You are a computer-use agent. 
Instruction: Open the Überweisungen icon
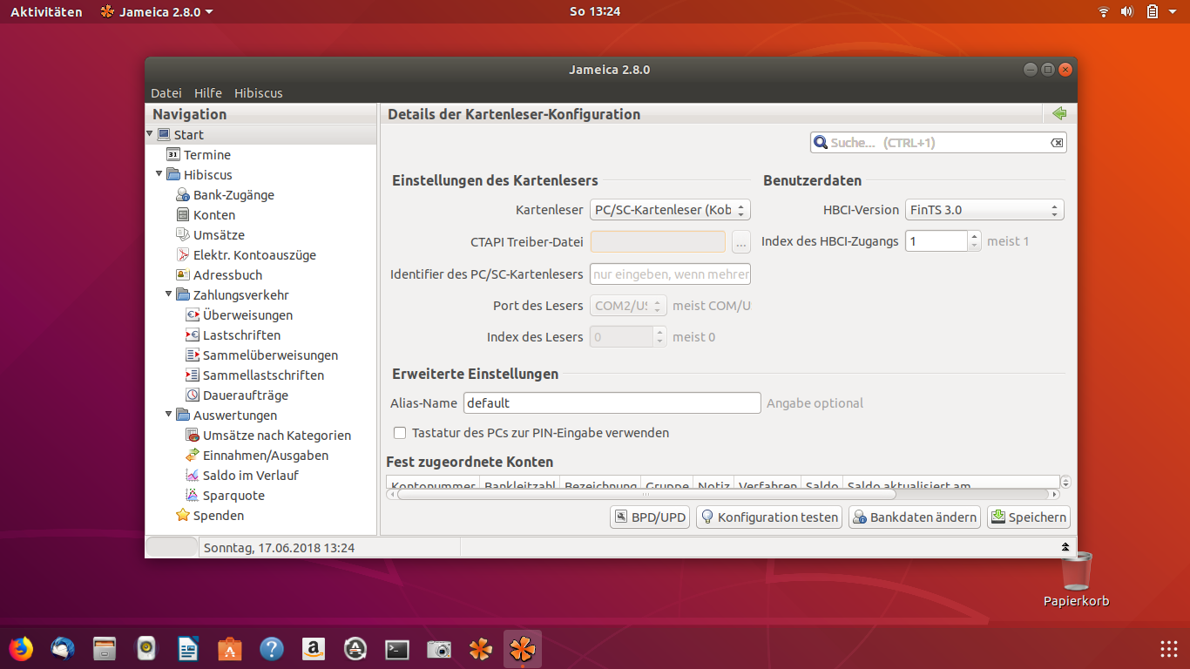coord(193,315)
